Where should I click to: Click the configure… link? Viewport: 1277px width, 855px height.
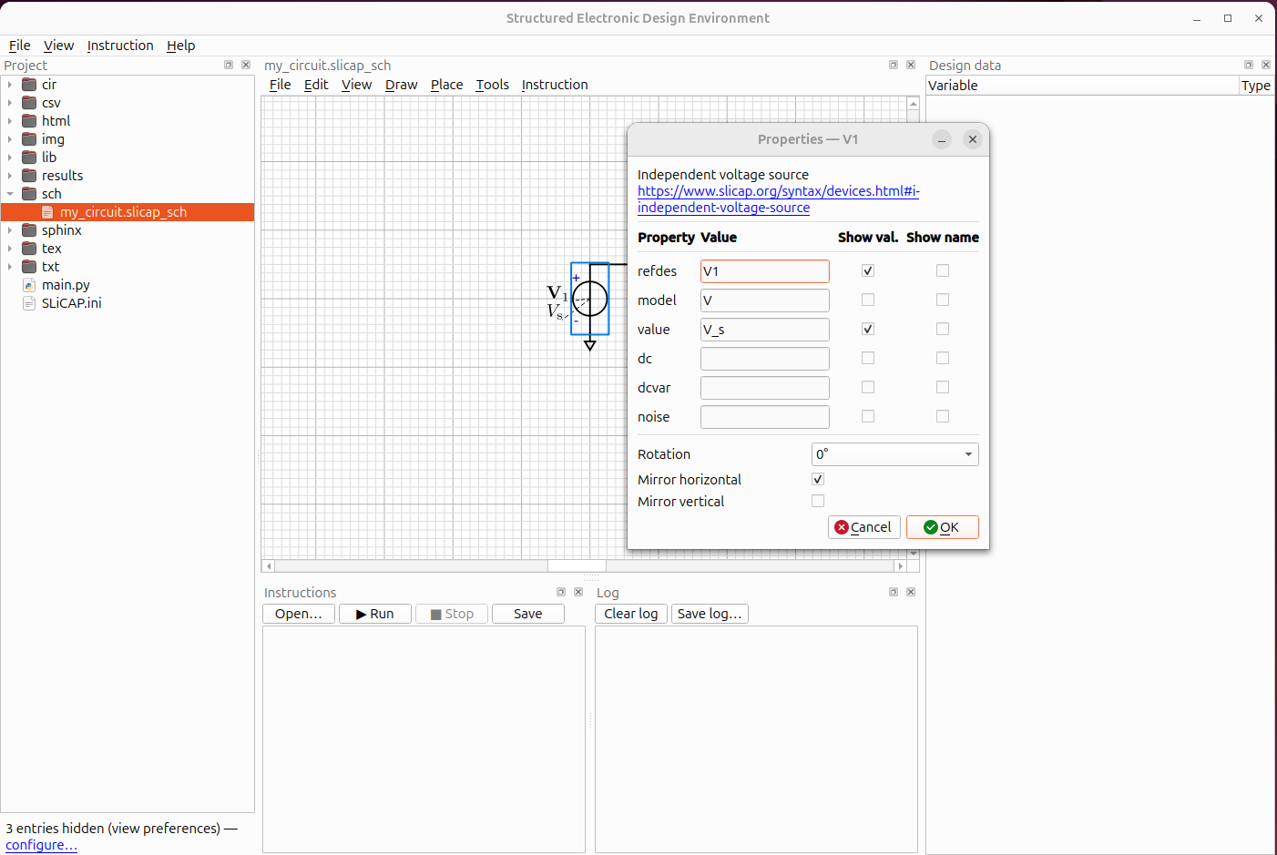point(41,845)
